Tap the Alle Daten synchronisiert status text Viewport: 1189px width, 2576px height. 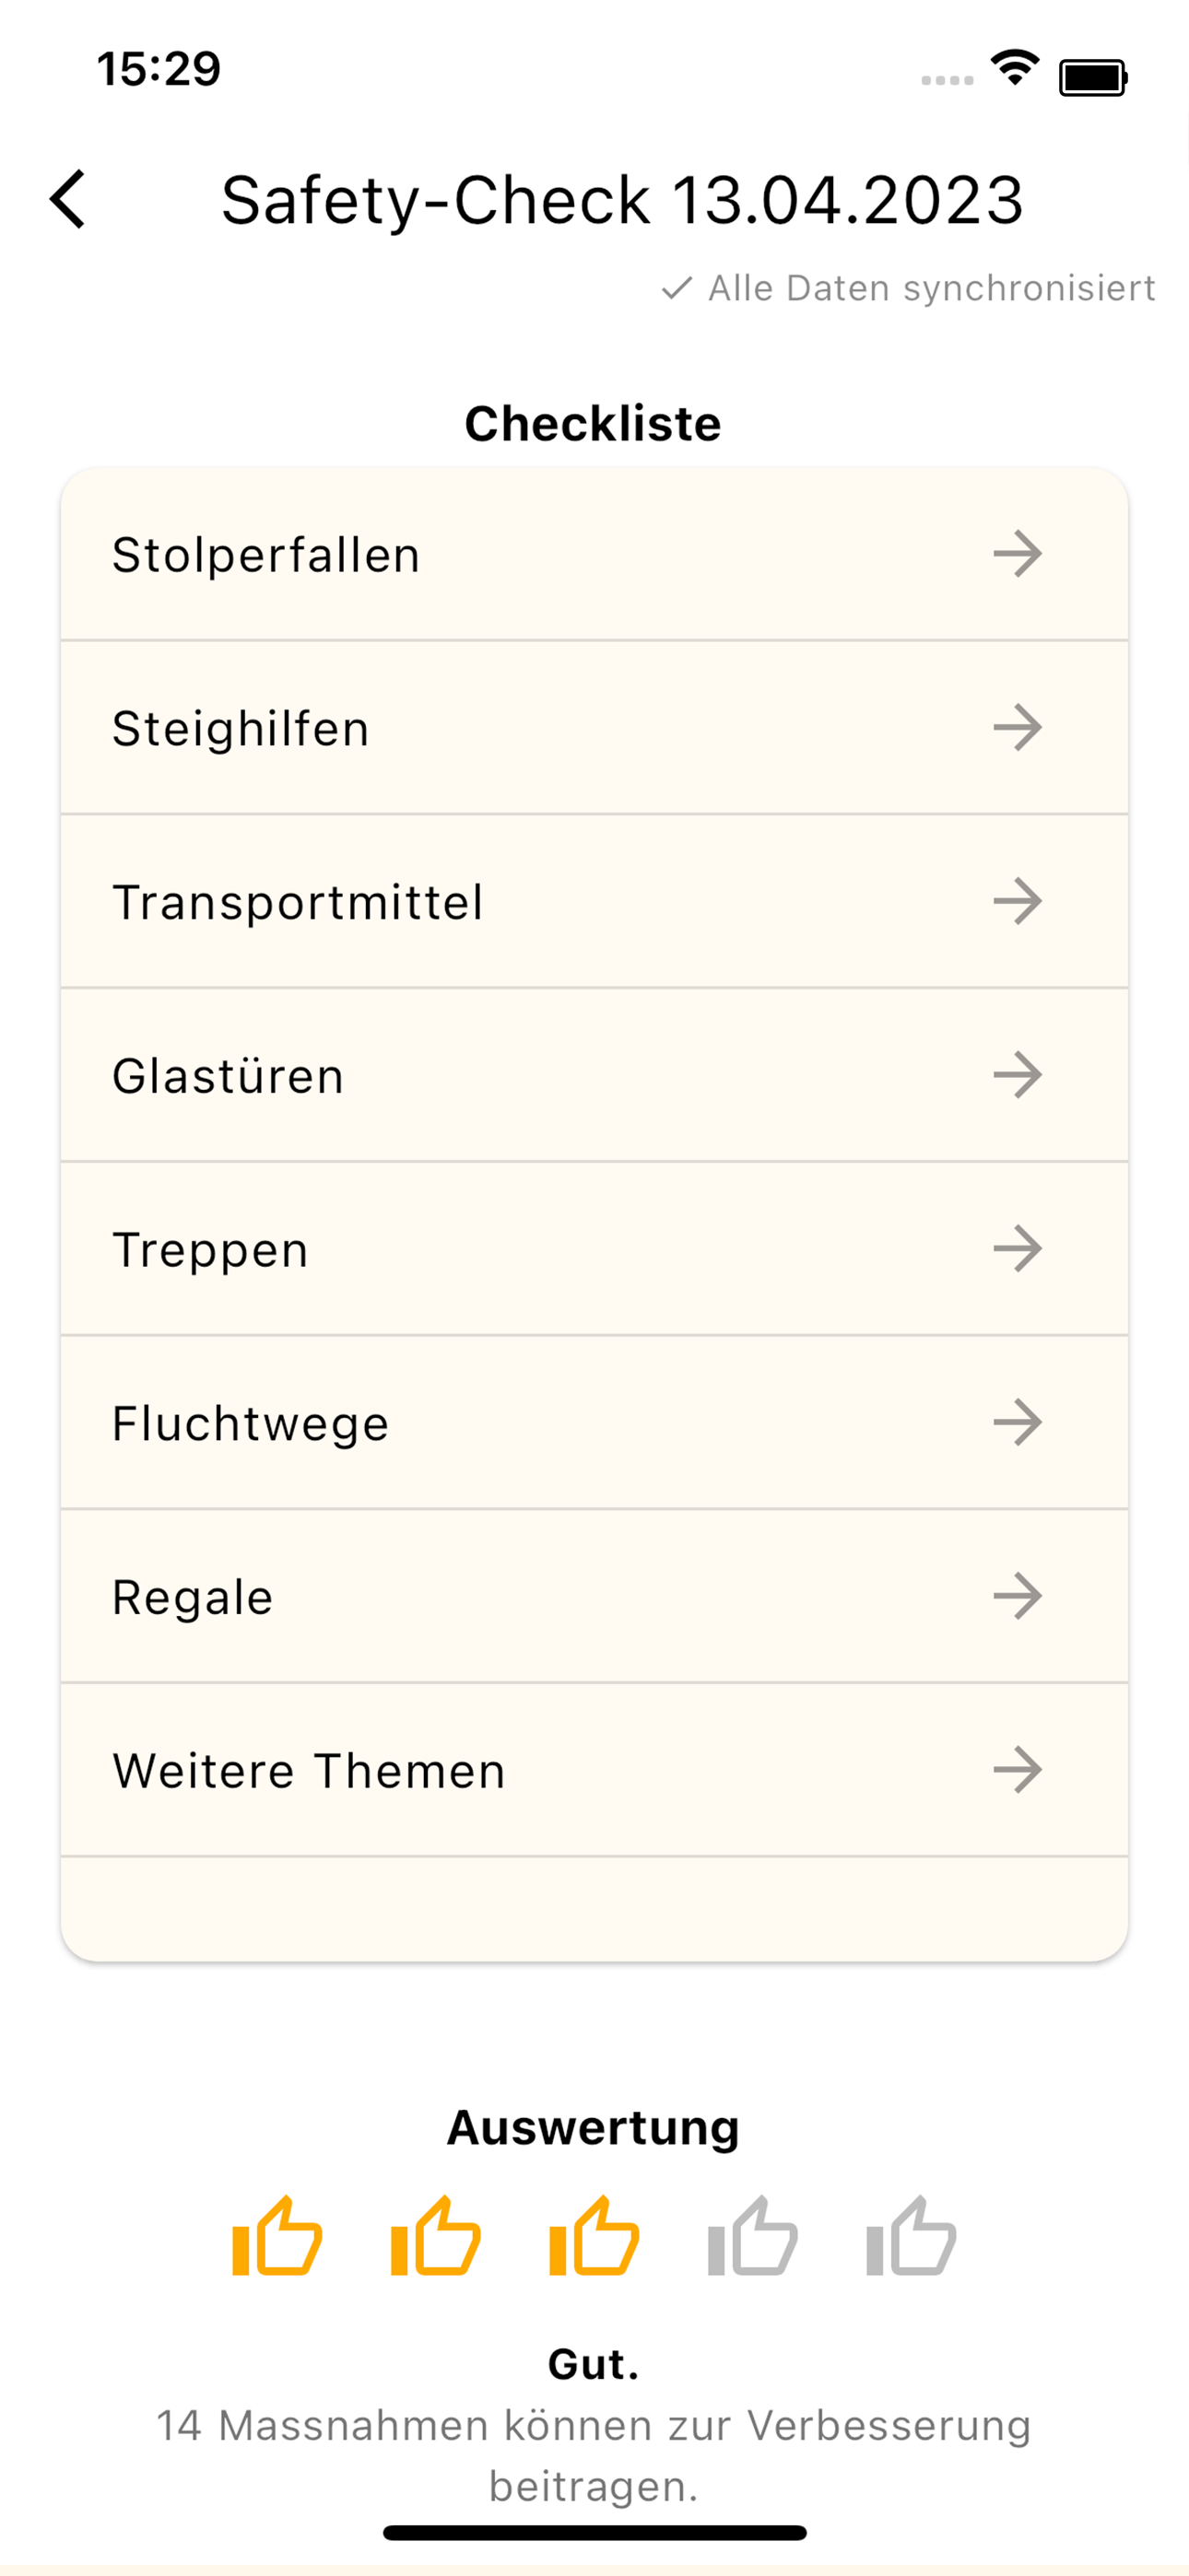coord(932,288)
